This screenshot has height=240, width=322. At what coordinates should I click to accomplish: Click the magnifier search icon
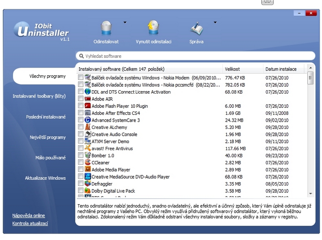pos(81,56)
